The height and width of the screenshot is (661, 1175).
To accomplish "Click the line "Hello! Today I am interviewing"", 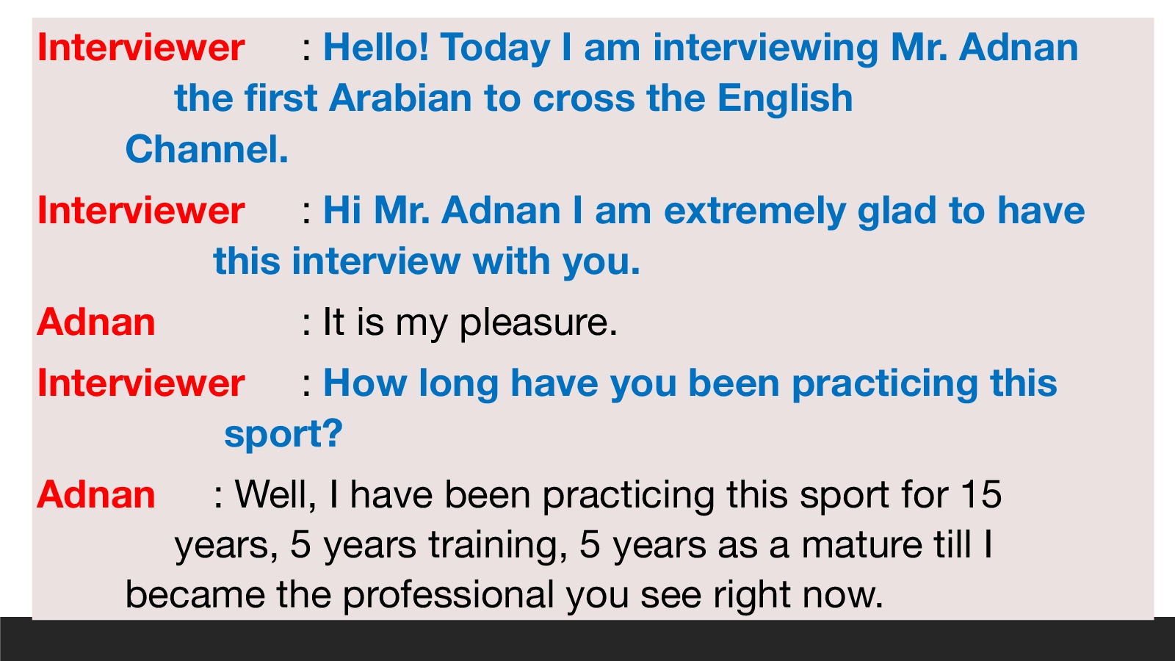I will tap(700, 48).
